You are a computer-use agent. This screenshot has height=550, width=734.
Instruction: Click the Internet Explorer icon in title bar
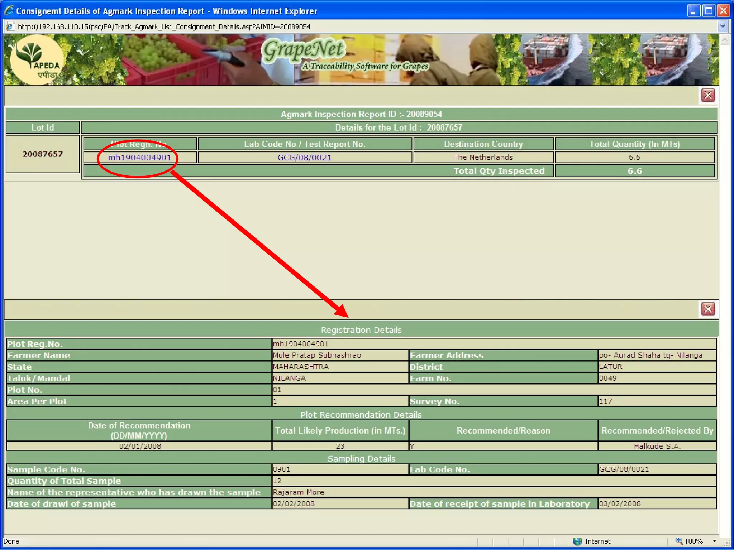pyautogui.click(x=9, y=10)
